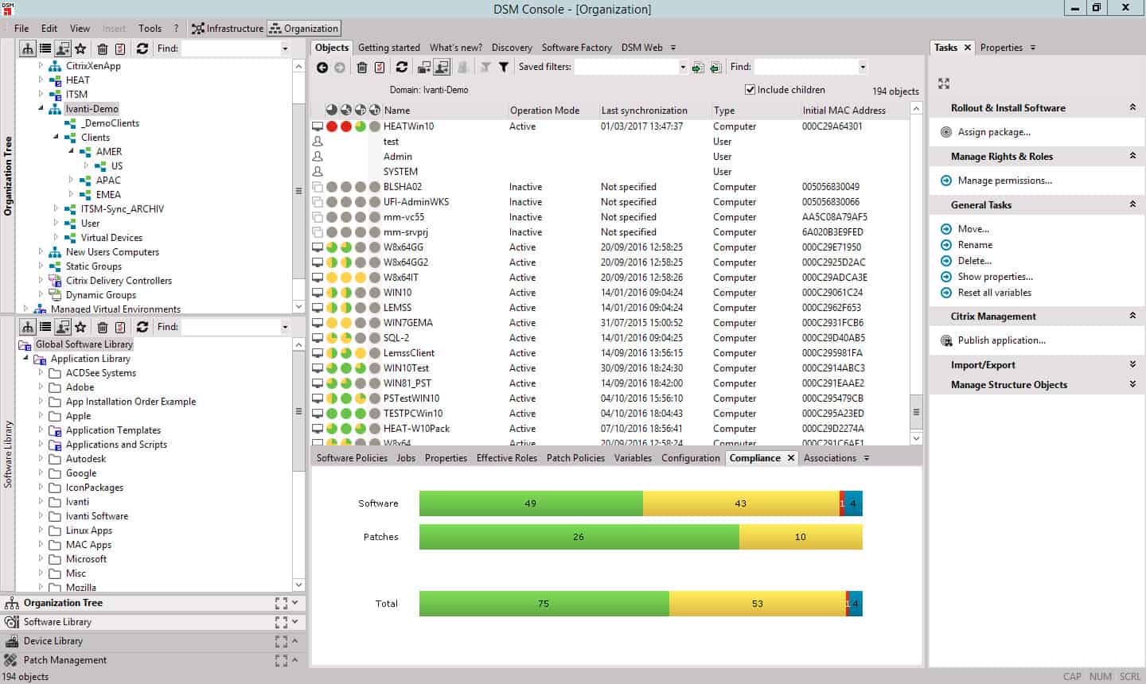Click the trash icon in Organization Tree toolbar

click(x=103, y=49)
